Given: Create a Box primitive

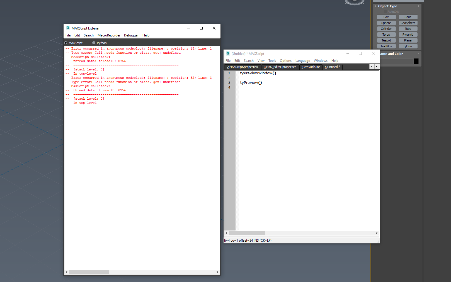Looking at the screenshot, I should pyautogui.click(x=386, y=17).
